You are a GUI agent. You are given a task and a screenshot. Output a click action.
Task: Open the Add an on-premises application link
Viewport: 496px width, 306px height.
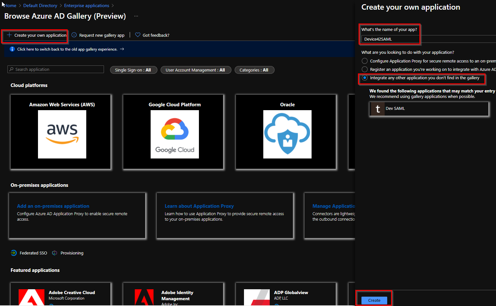(x=53, y=206)
